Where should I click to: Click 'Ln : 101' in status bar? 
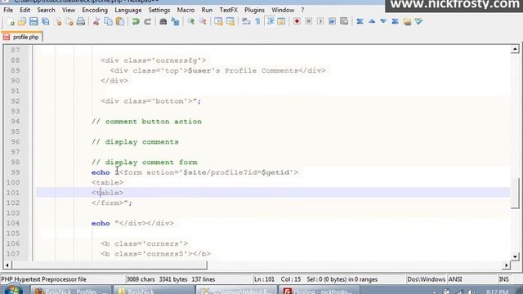264,279
